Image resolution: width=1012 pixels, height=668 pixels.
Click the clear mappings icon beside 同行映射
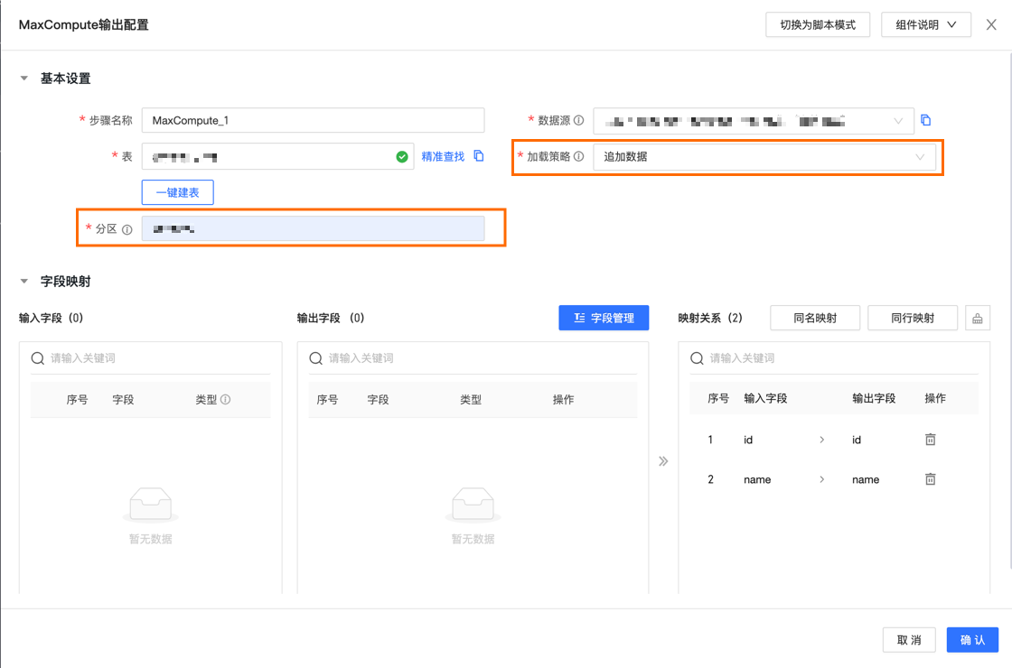pyautogui.click(x=978, y=318)
